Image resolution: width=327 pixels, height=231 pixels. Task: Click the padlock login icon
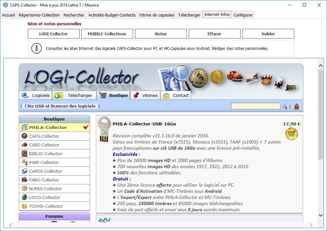click(297, 106)
